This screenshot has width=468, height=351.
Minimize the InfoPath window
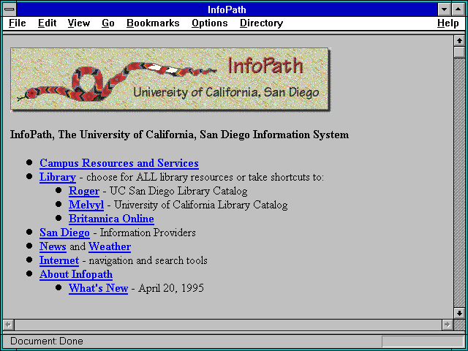[x=444, y=10]
